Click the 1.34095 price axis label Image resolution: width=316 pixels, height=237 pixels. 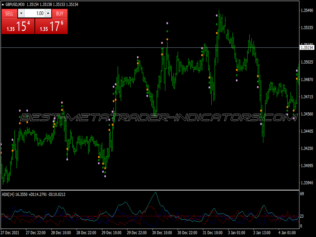coord(307,166)
